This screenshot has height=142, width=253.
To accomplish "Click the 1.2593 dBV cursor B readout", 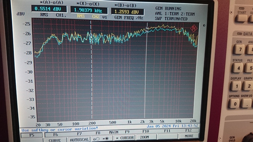I will 127,12.
